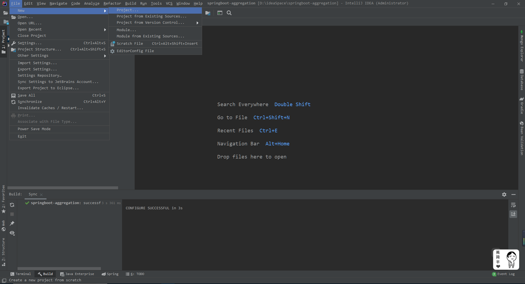Click Save All in File menu
This screenshot has height=284, width=525.
click(59, 95)
